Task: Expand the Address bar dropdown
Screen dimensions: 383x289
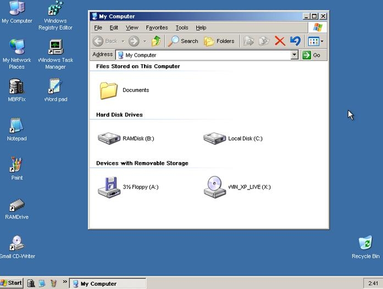Action: tap(295, 55)
